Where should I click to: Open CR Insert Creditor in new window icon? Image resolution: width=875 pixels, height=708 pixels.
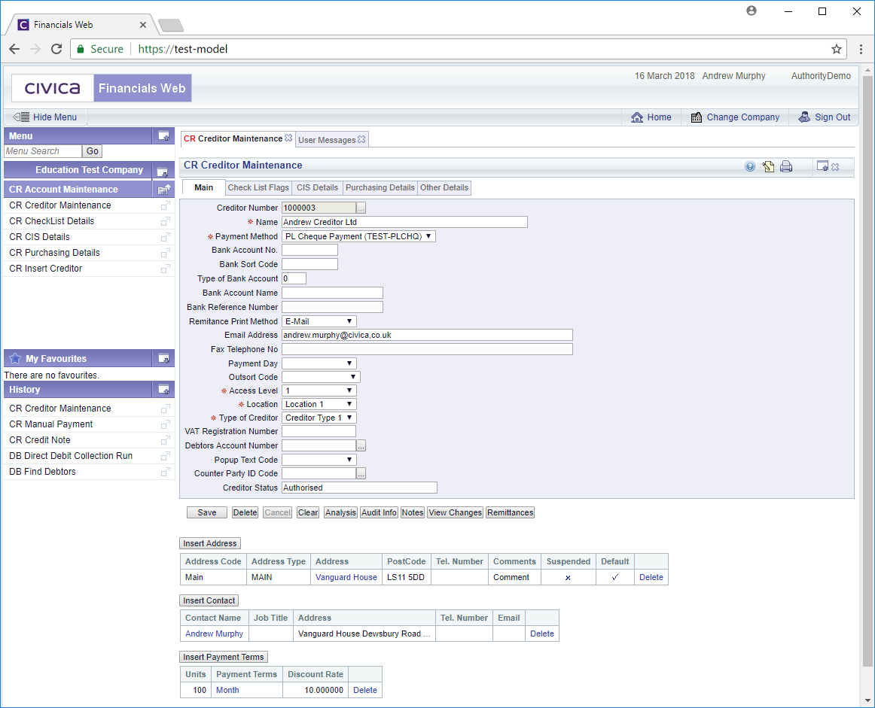(165, 269)
